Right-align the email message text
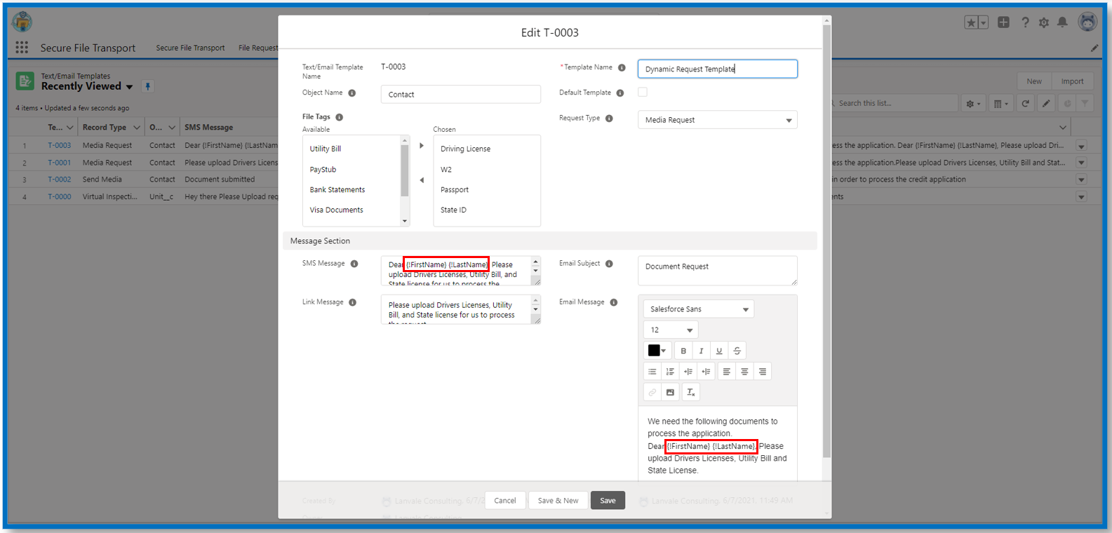The image size is (1112, 533). pyautogui.click(x=763, y=372)
